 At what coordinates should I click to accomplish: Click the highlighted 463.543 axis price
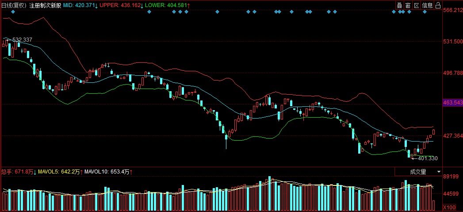[453, 103]
